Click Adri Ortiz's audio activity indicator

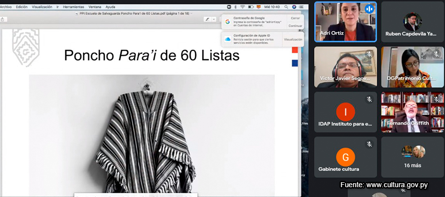pyautogui.click(x=369, y=9)
